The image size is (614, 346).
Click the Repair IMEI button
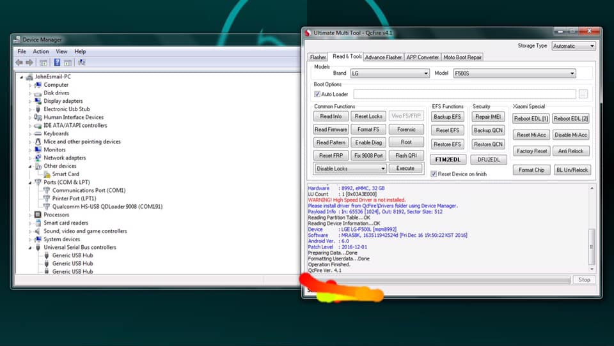(488, 117)
